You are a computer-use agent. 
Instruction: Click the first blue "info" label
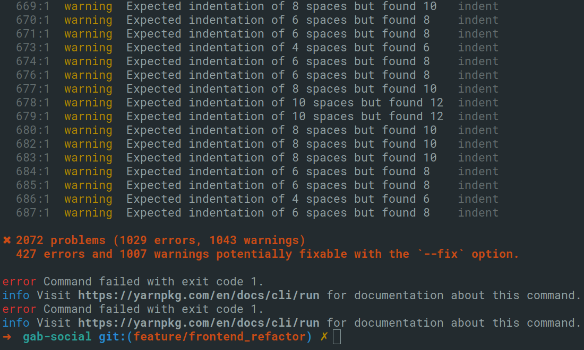pyautogui.click(x=16, y=295)
